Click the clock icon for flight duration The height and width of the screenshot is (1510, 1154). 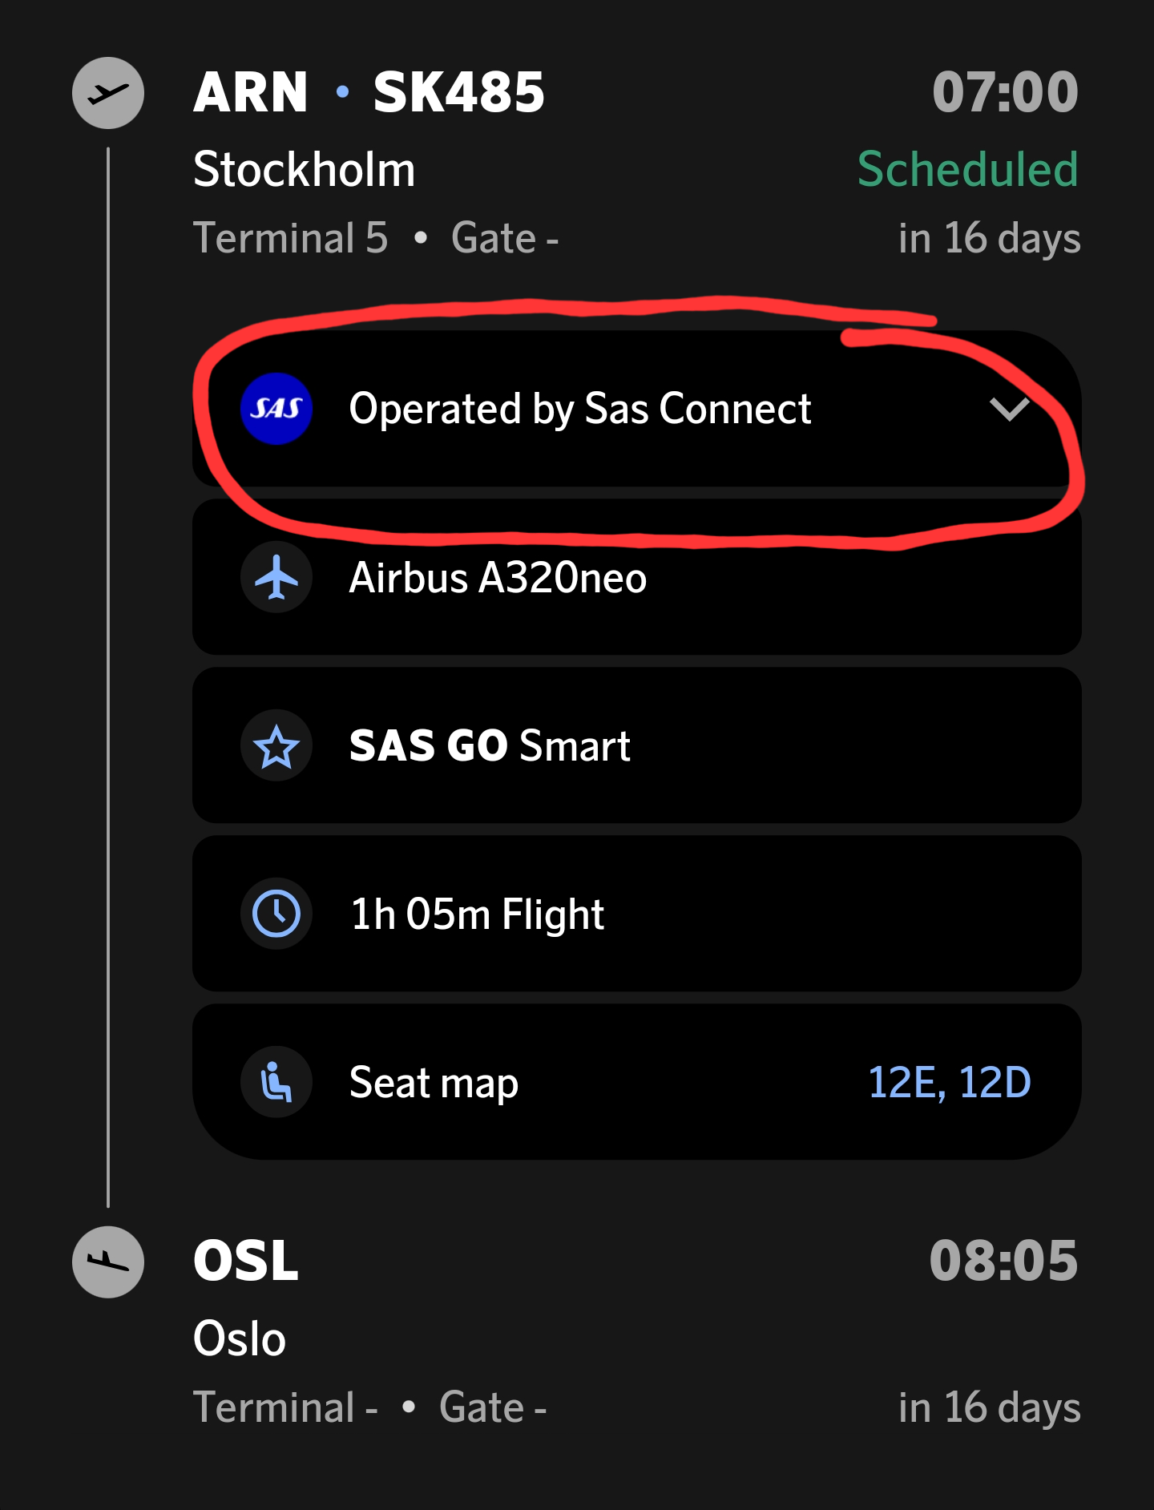276,913
